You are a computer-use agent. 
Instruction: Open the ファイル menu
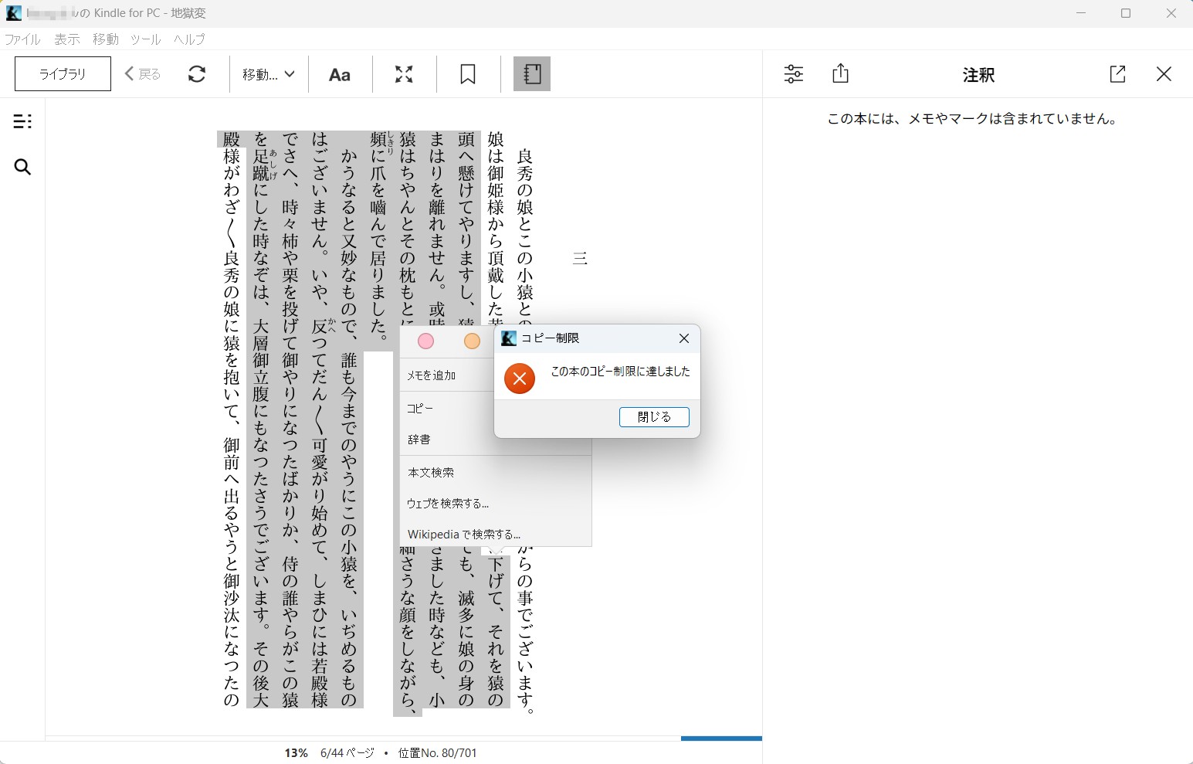(x=22, y=39)
